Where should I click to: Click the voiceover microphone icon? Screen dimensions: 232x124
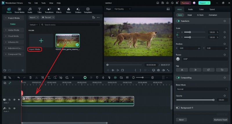pyautogui.click(x=103, y=77)
